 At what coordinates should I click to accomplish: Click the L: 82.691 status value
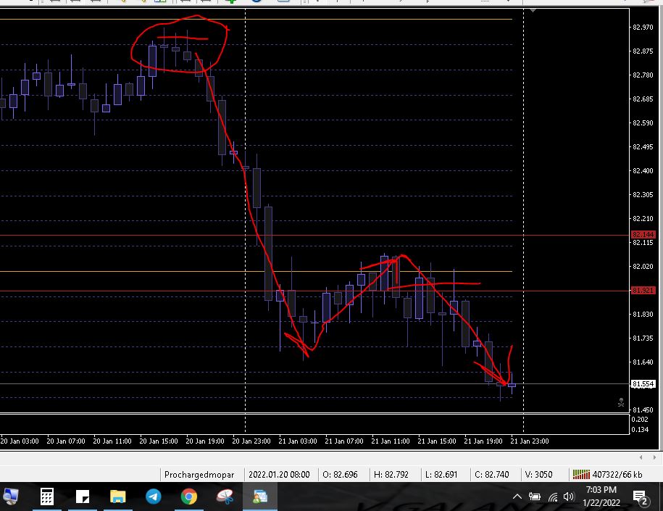(441, 475)
